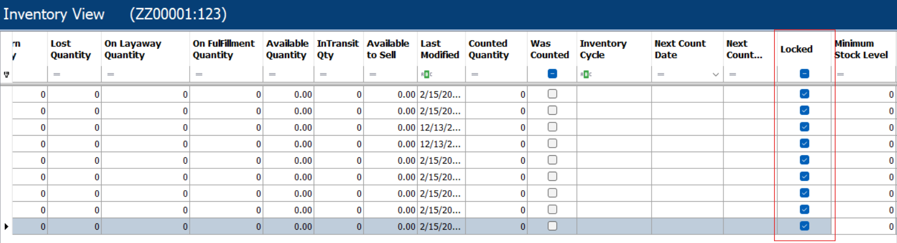
Task: Open the Next Count Date filter dropdown arrow
Action: [715, 75]
